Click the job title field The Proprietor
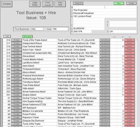140x127 pixels. tap(105, 10)
